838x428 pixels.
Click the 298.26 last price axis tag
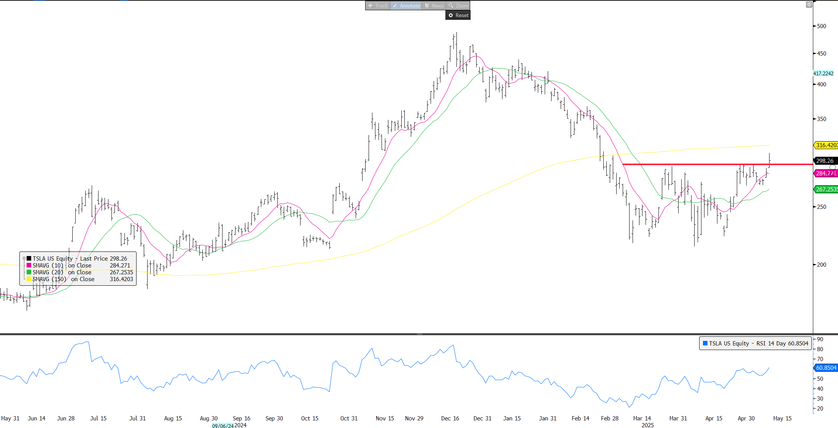tap(825, 161)
